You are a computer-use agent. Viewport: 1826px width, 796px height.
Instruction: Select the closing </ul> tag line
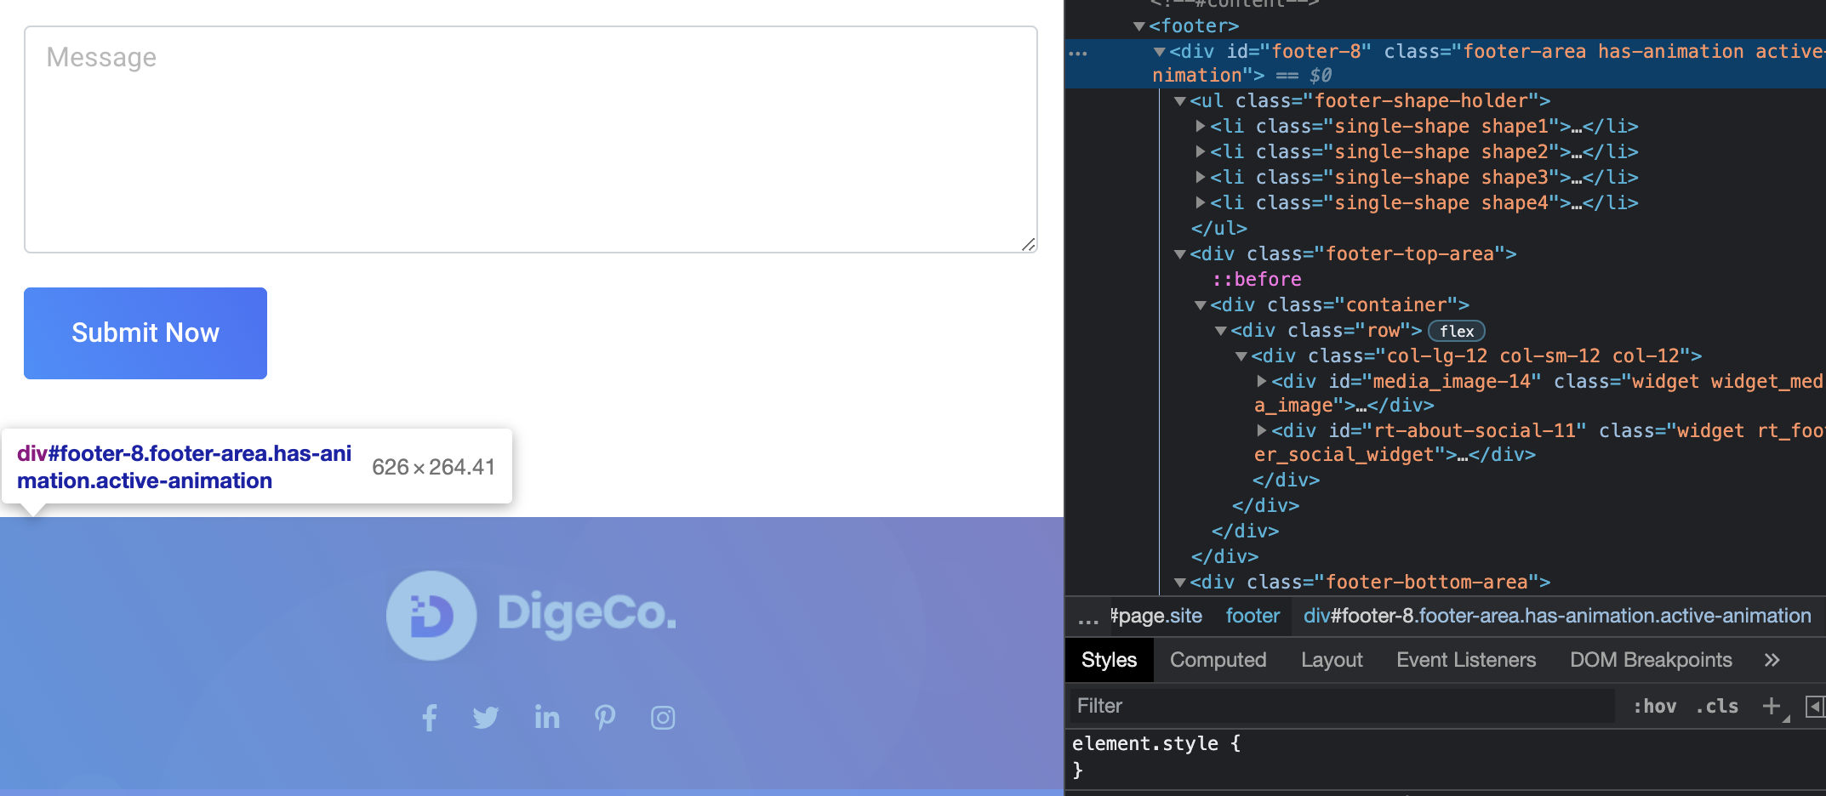click(x=1219, y=229)
